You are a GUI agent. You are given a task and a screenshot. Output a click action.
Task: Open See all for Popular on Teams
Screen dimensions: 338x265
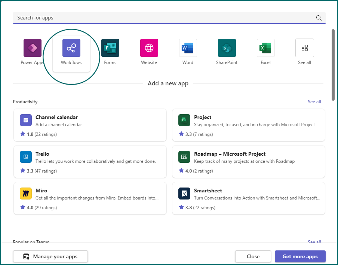tap(314, 241)
